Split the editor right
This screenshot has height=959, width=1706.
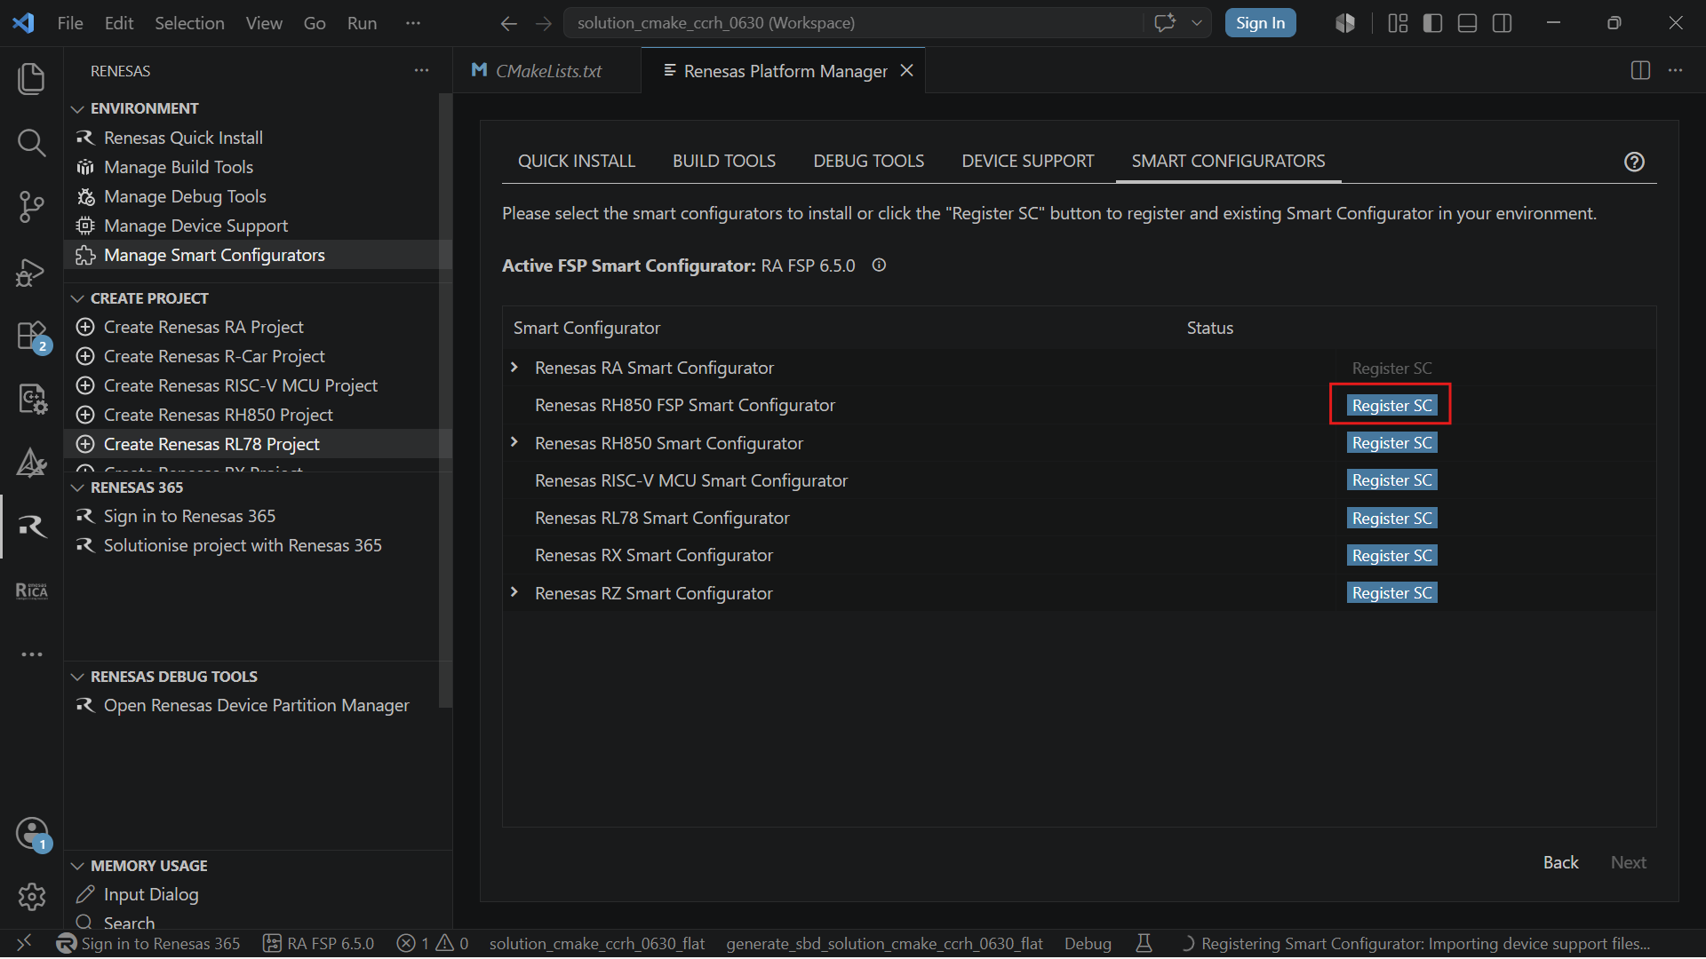tap(1640, 70)
